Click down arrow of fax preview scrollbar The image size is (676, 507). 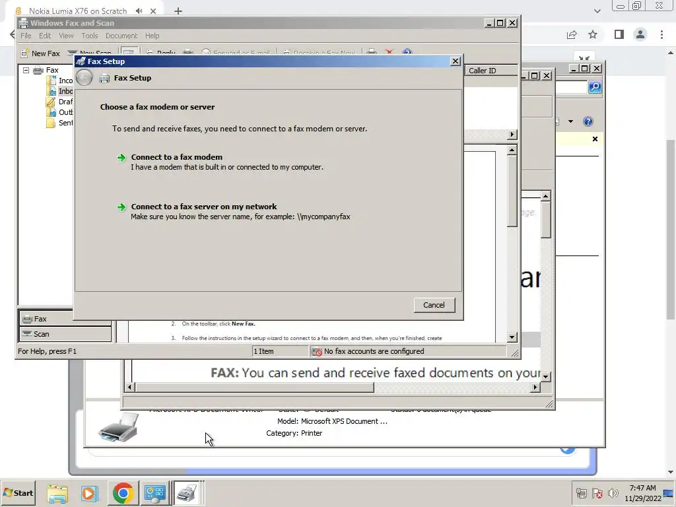pyautogui.click(x=512, y=337)
